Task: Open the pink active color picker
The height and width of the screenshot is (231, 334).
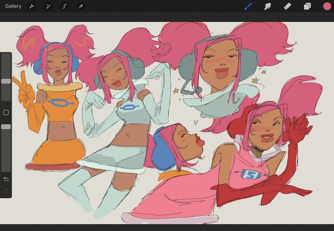Action: [x=327, y=6]
